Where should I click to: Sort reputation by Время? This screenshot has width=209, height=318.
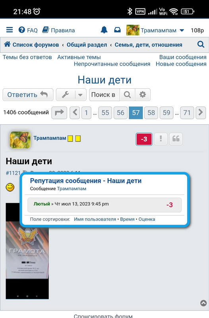pos(127,219)
